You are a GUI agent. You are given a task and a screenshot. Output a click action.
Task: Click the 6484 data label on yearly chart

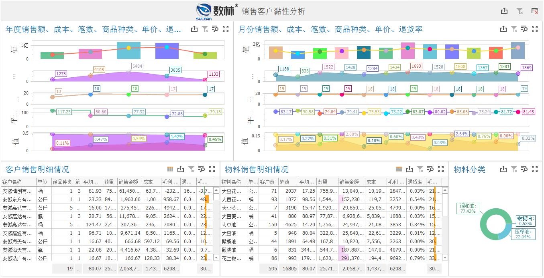(137, 66)
